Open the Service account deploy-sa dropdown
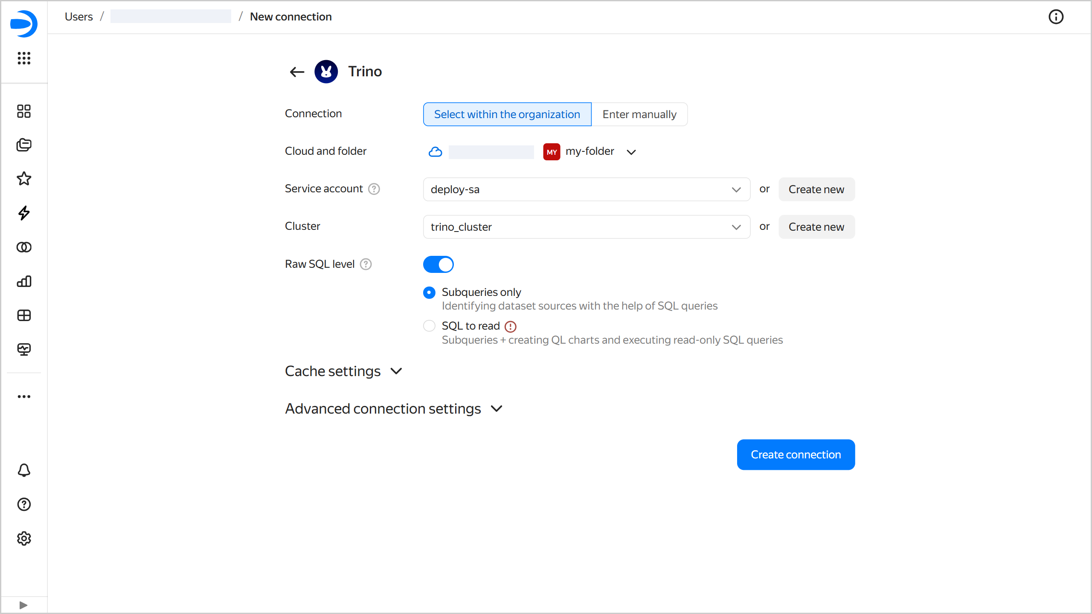Screen dimensions: 1092x614 (587, 189)
